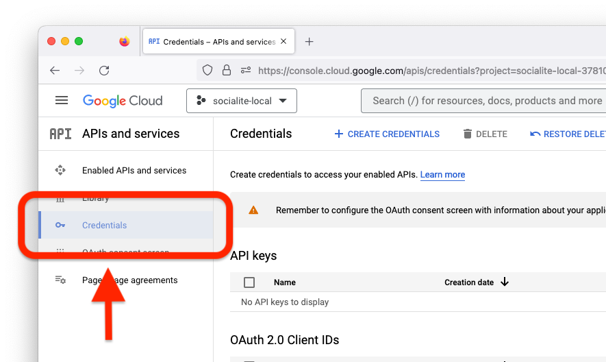Reload the page with refresh icon

(x=104, y=71)
